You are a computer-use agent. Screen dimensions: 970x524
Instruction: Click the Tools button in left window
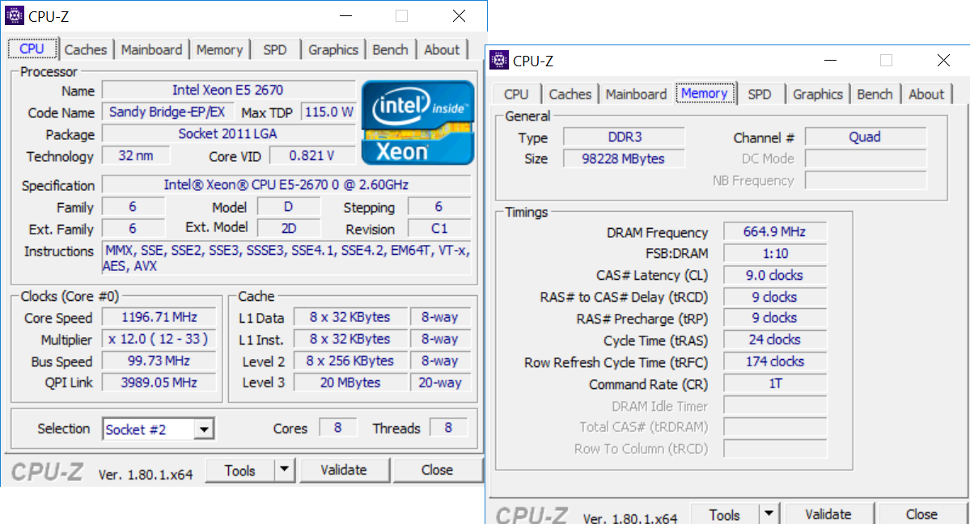240,470
